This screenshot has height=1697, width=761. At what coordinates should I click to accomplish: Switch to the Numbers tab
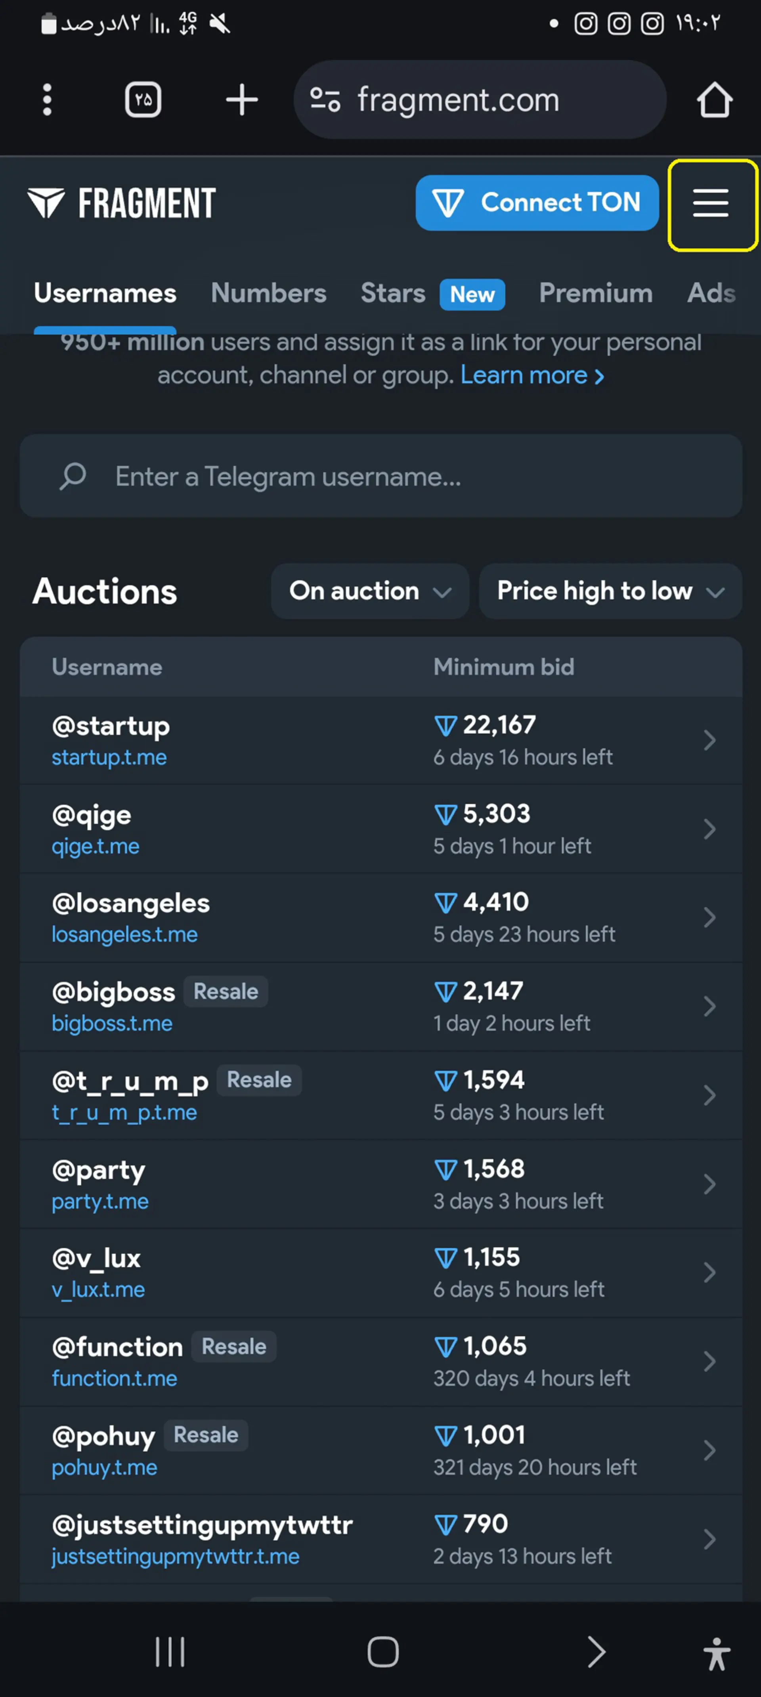268,293
